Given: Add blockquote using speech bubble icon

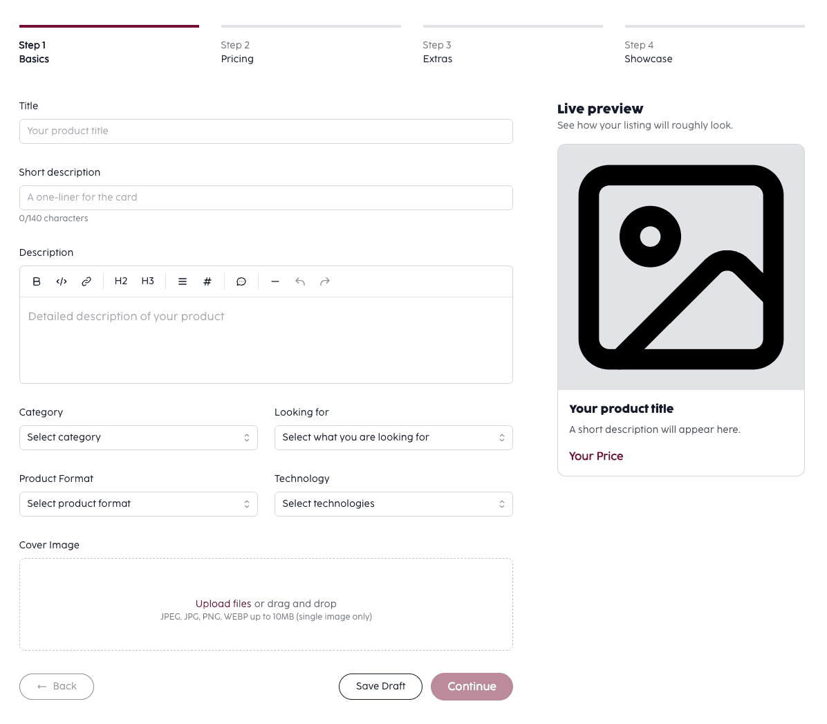Looking at the screenshot, I should click(x=241, y=281).
